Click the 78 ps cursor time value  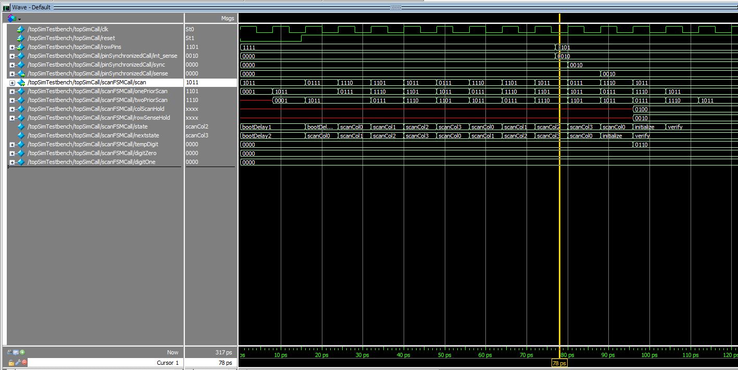coord(224,363)
